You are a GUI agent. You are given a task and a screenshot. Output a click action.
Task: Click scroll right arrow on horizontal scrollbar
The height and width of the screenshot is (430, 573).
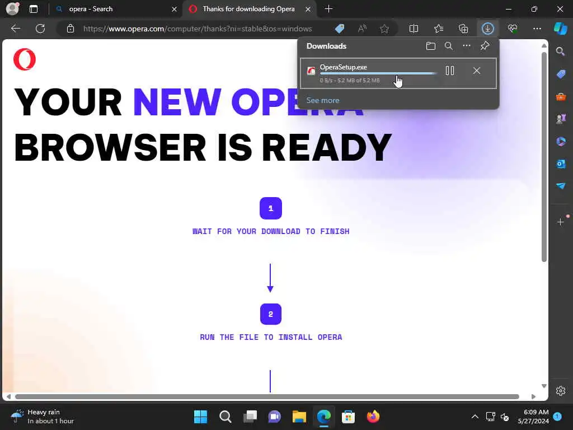(533, 397)
